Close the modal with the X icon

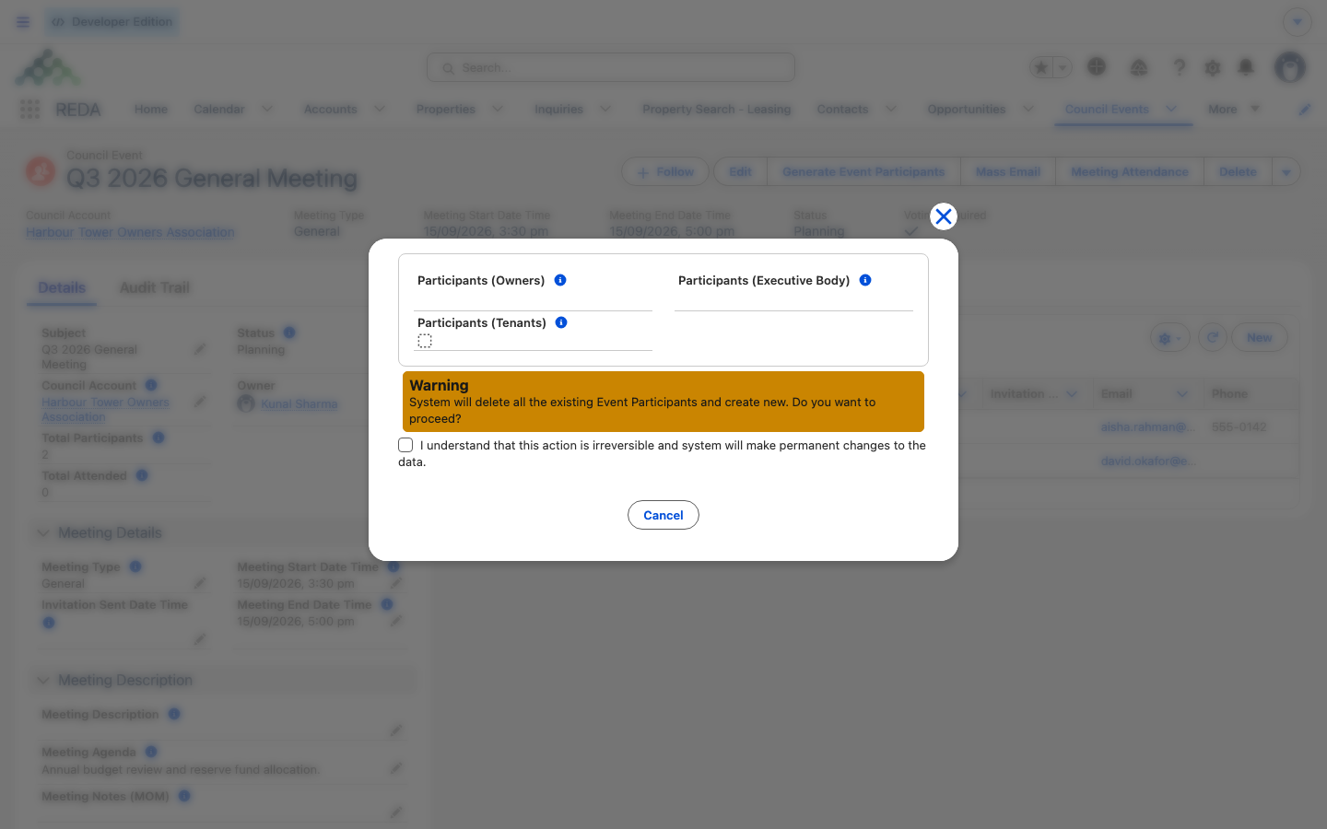(943, 216)
